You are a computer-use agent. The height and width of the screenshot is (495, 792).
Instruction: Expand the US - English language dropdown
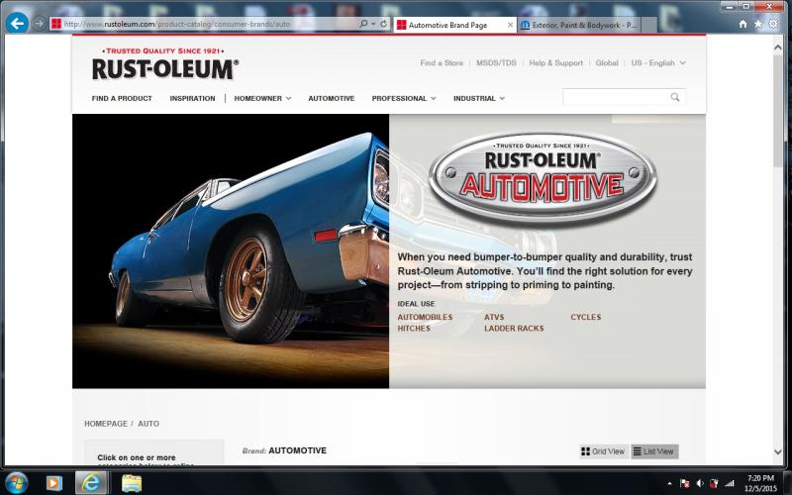pos(658,63)
